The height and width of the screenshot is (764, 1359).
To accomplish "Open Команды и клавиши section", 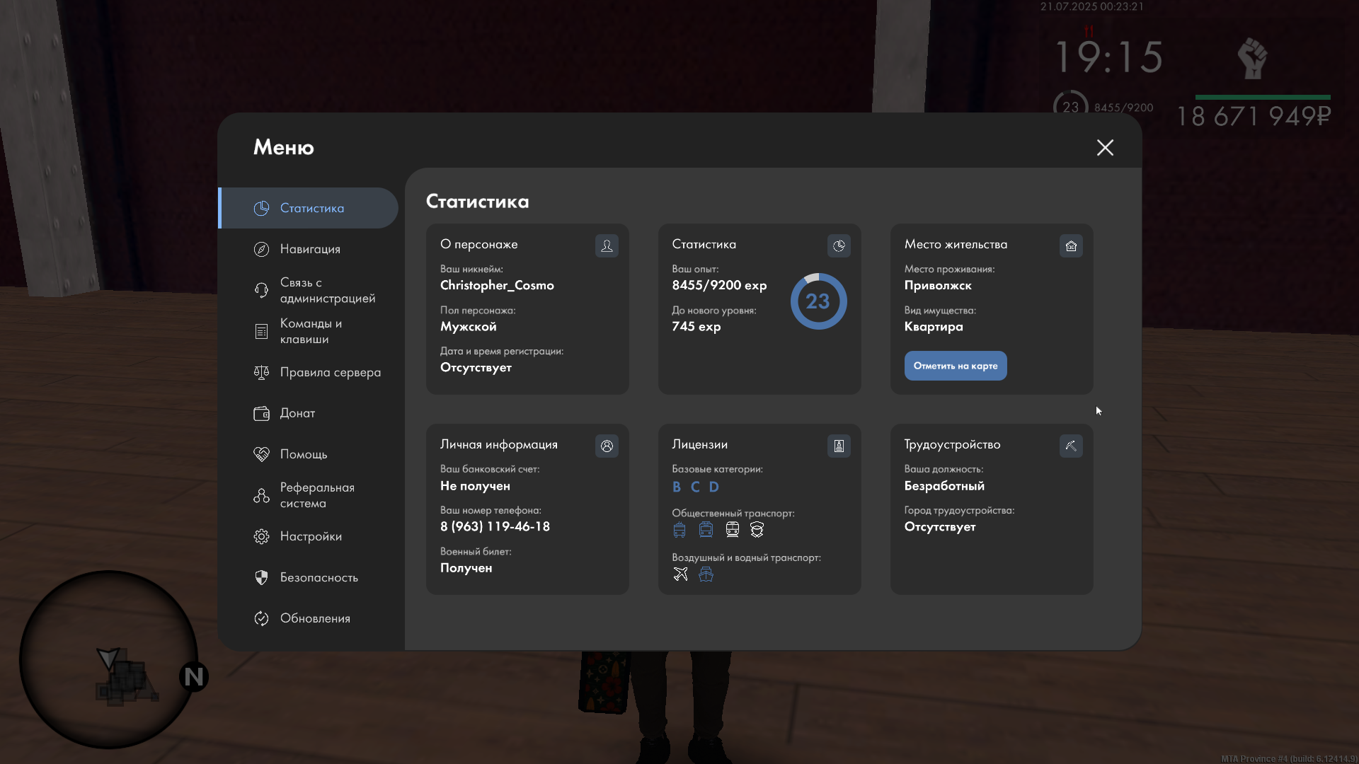I will point(309,331).
